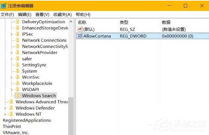Click the 0x00000000 (0) data cell
The width and height of the screenshot is (209, 135).
[x=178, y=36]
